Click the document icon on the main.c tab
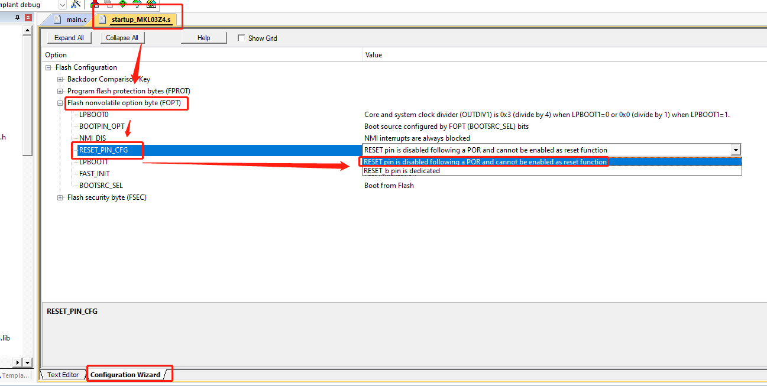Image resolution: width=767 pixels, height=386 pixels. 57,18
